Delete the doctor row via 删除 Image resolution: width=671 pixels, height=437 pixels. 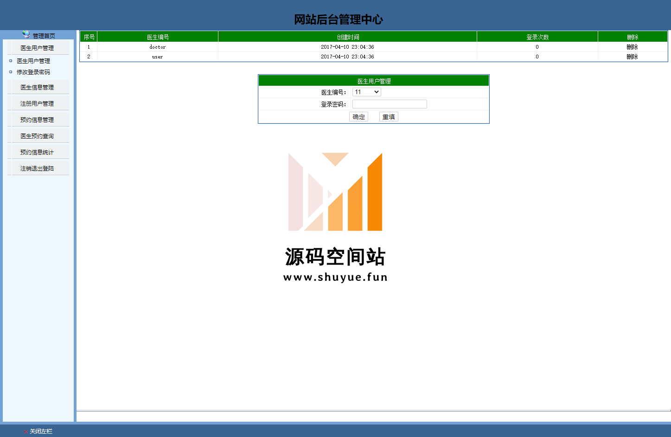(632, 47)
